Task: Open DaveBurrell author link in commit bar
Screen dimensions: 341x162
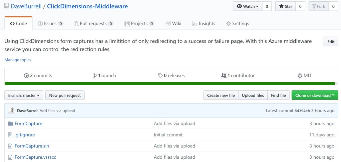Action: click(x=28, y=111)
